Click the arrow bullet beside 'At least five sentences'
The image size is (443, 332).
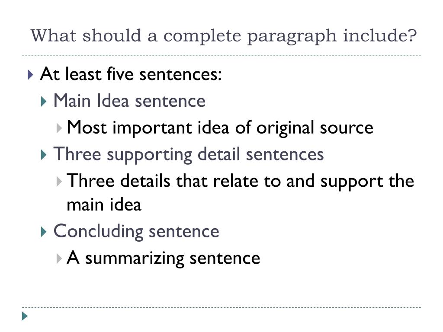31,75
